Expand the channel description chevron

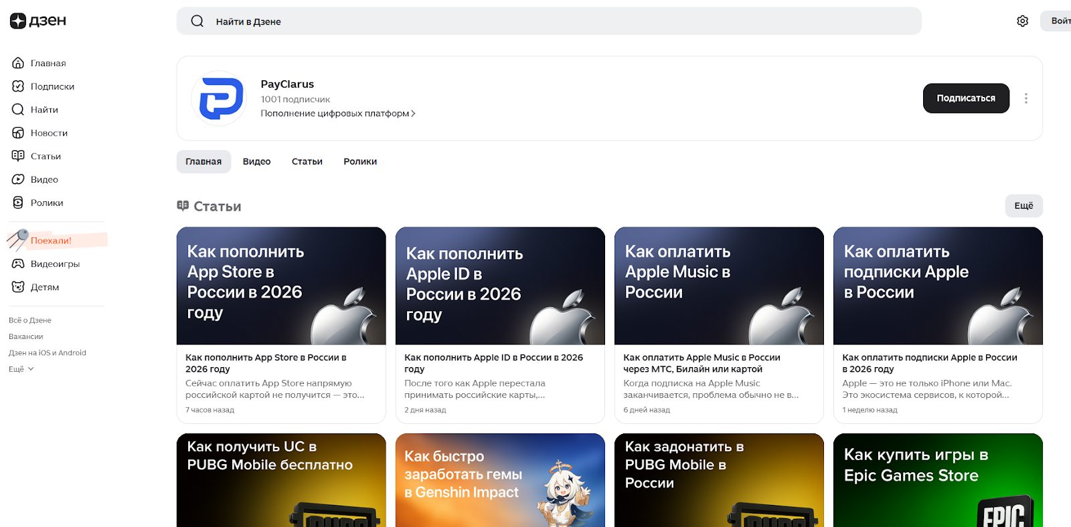(413, 114)
